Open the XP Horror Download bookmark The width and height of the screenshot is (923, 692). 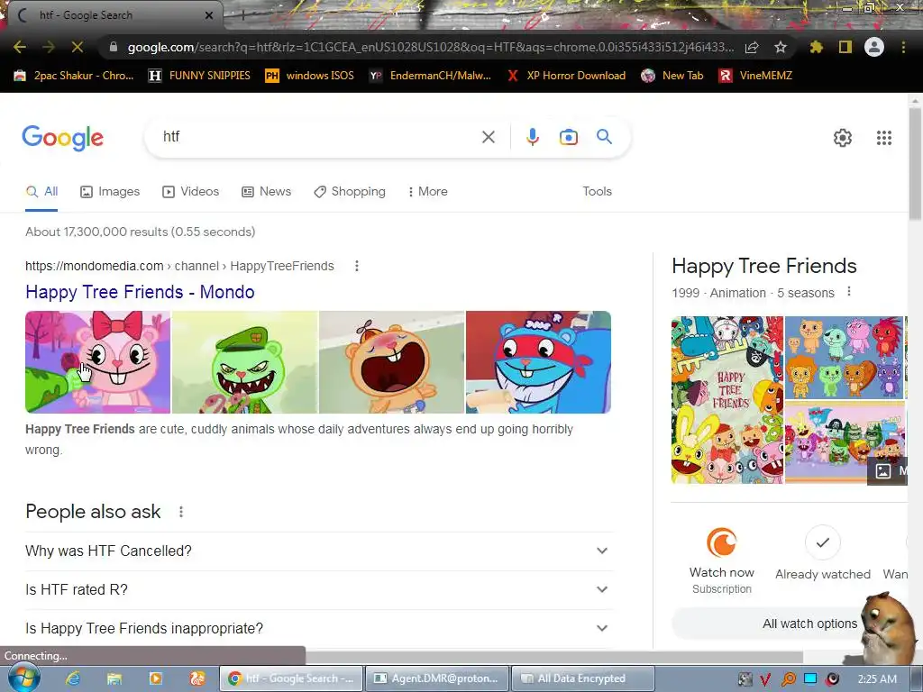(566, 76)
